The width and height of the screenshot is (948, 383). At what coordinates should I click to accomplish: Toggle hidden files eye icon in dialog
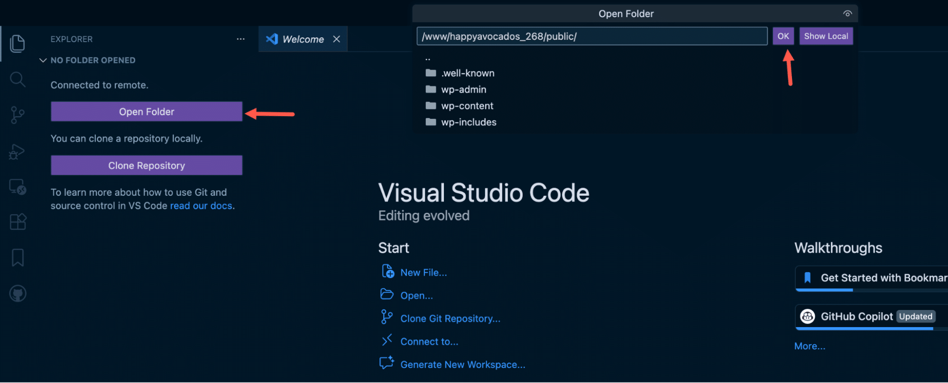click(847, 14)
